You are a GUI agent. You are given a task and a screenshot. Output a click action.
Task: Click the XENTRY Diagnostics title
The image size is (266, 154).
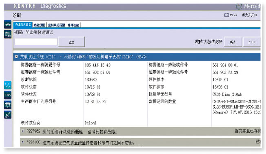(x=40, y=6)
